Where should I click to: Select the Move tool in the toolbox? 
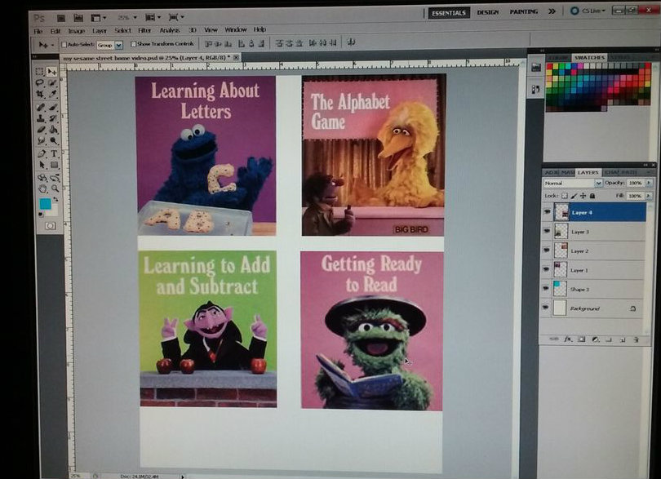point(52,71)
